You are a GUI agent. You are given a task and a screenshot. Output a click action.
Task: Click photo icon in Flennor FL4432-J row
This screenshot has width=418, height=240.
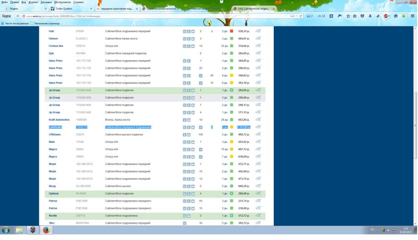point(184,39)
